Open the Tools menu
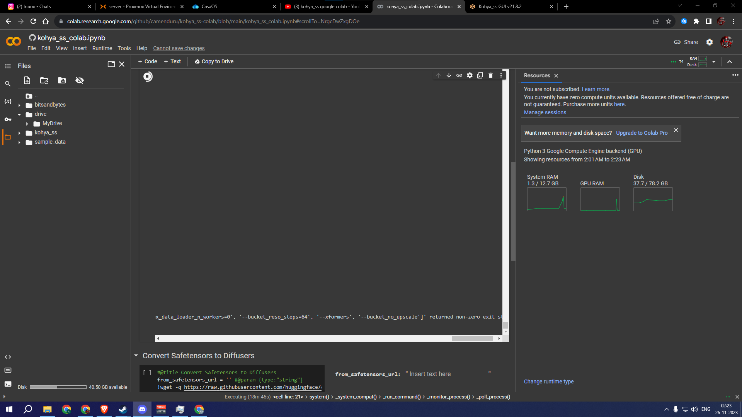Image resolution: width=742 pixels, height=417 pixels. (124, 48)
